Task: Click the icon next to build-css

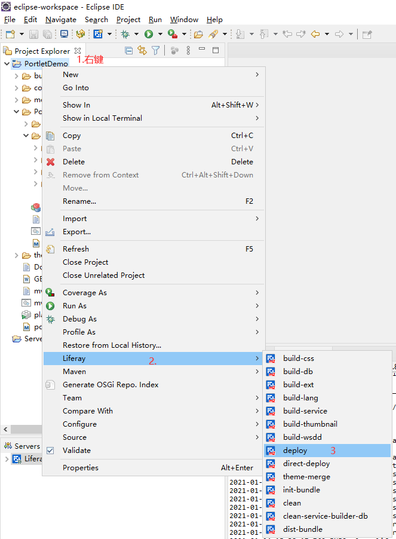Action: pyautogui.click(x=271, y=359)
